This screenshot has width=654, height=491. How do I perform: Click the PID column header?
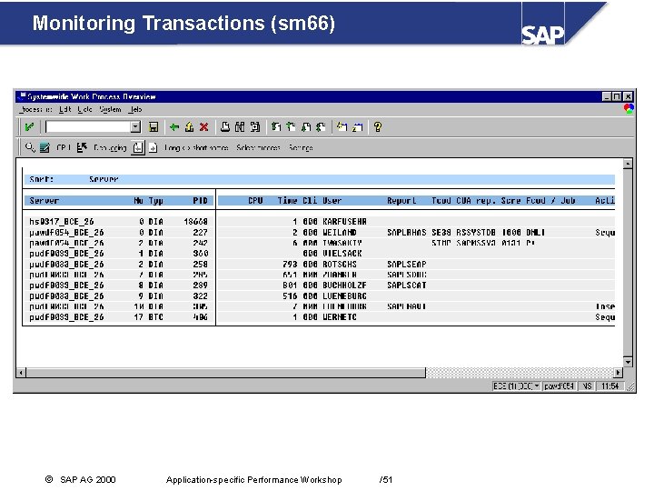pyautogui.click(x=200, y=200)
